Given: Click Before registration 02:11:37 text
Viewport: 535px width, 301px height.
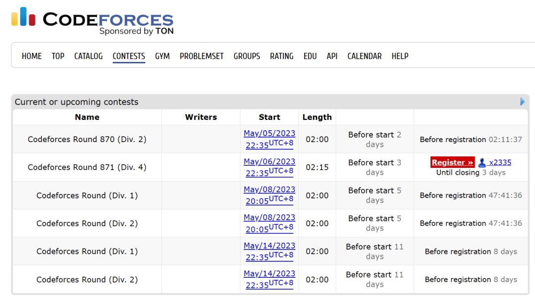Looking at the screenshot, I should point(471,140).
